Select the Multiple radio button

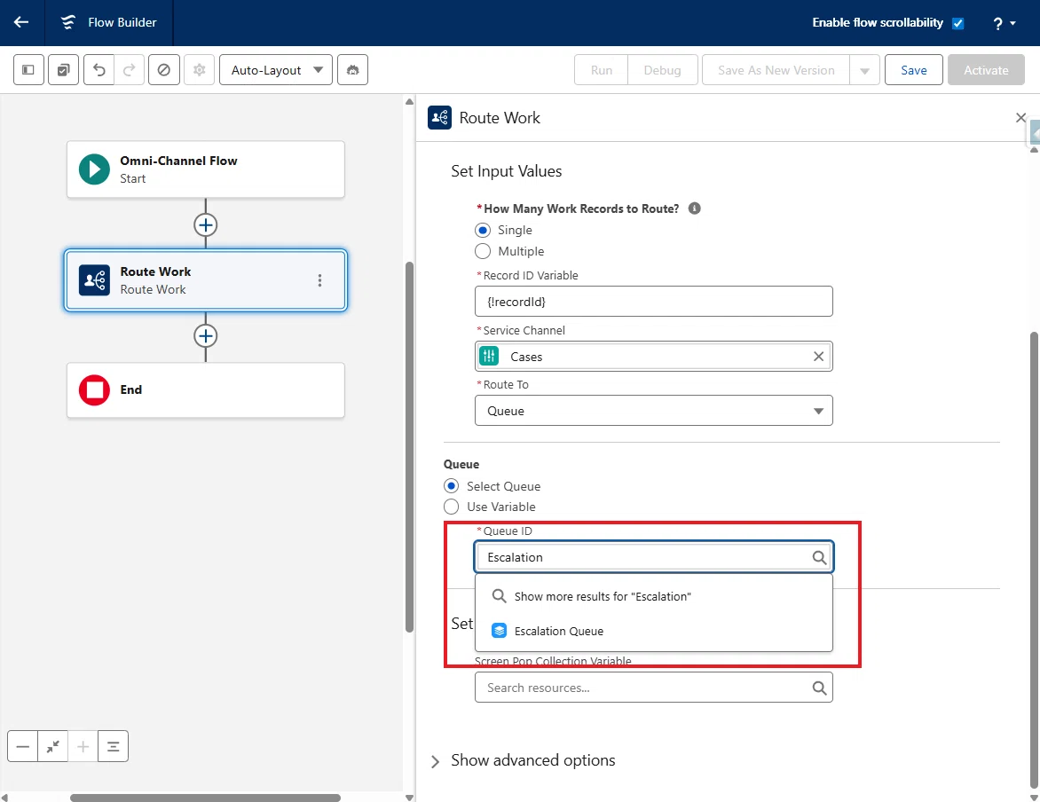pos(483,251)
